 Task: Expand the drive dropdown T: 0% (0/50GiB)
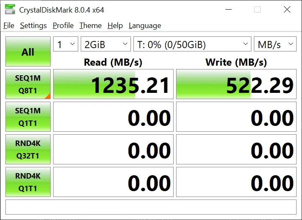pos(192,44)
